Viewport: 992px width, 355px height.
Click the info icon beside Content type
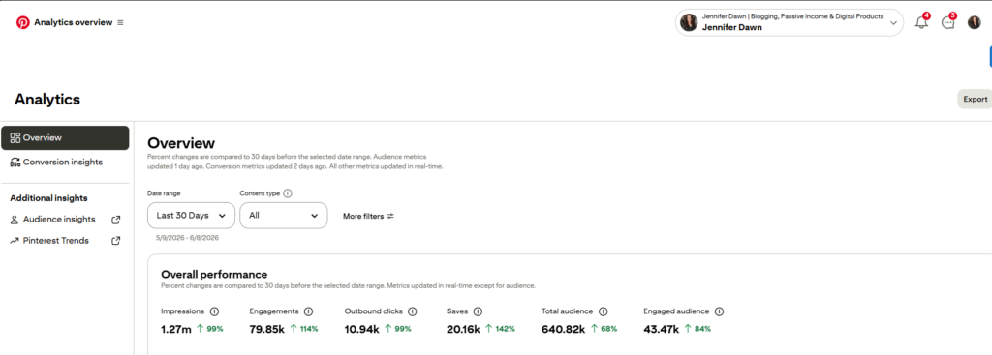click(x=287, y=193)
